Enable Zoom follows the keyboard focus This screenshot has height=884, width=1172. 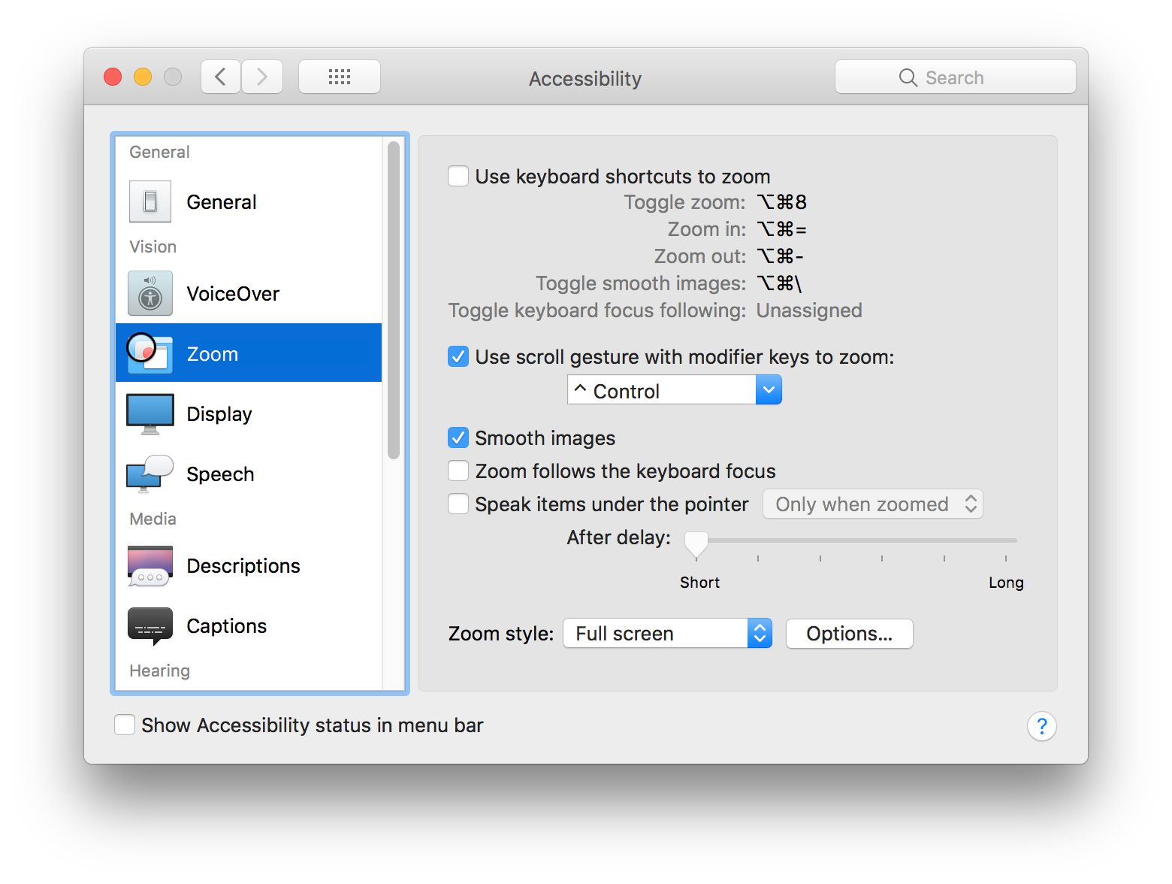458,471
